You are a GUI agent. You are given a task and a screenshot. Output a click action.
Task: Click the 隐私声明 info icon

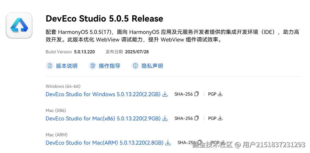135,66
